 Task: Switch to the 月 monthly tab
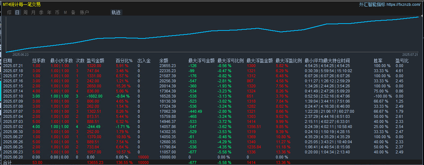click(33, 12)
